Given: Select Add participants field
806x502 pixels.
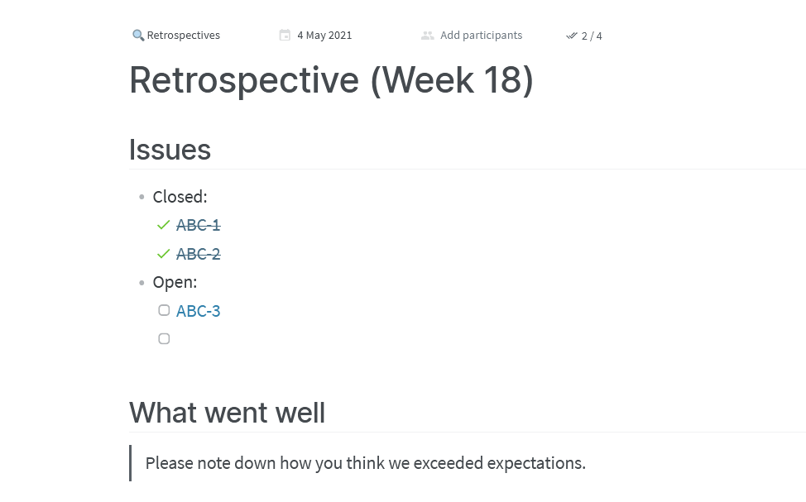Looking at the screenshot, I should coord(481,35).
